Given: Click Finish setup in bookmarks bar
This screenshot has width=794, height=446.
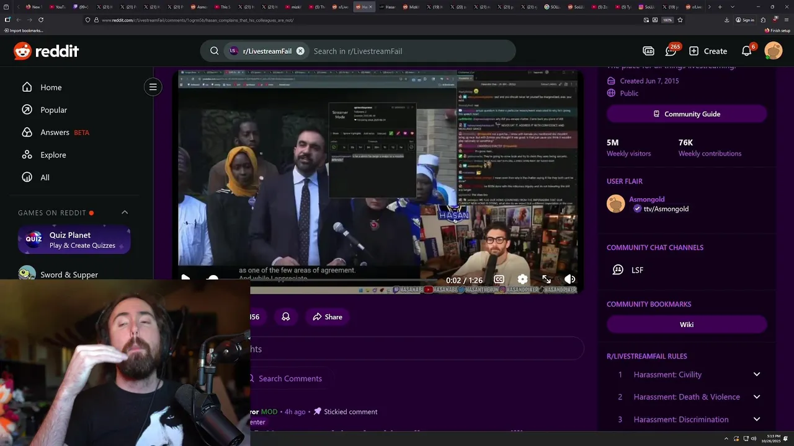Looking at the screenshot, I should (x=777, y=30).
